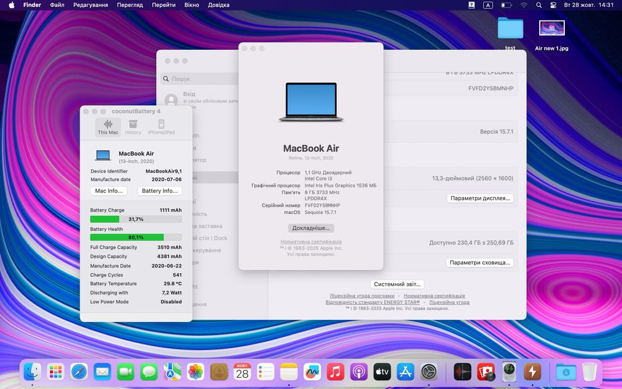This screenshot has width=622, height=389.
Task: Click the Battery Charge 31,7% progress bar
Action: click(x=136, y=219)
